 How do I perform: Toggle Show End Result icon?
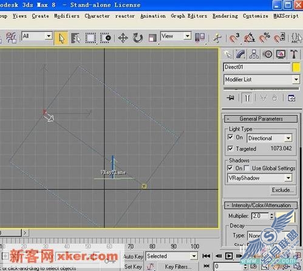point(247,98)
